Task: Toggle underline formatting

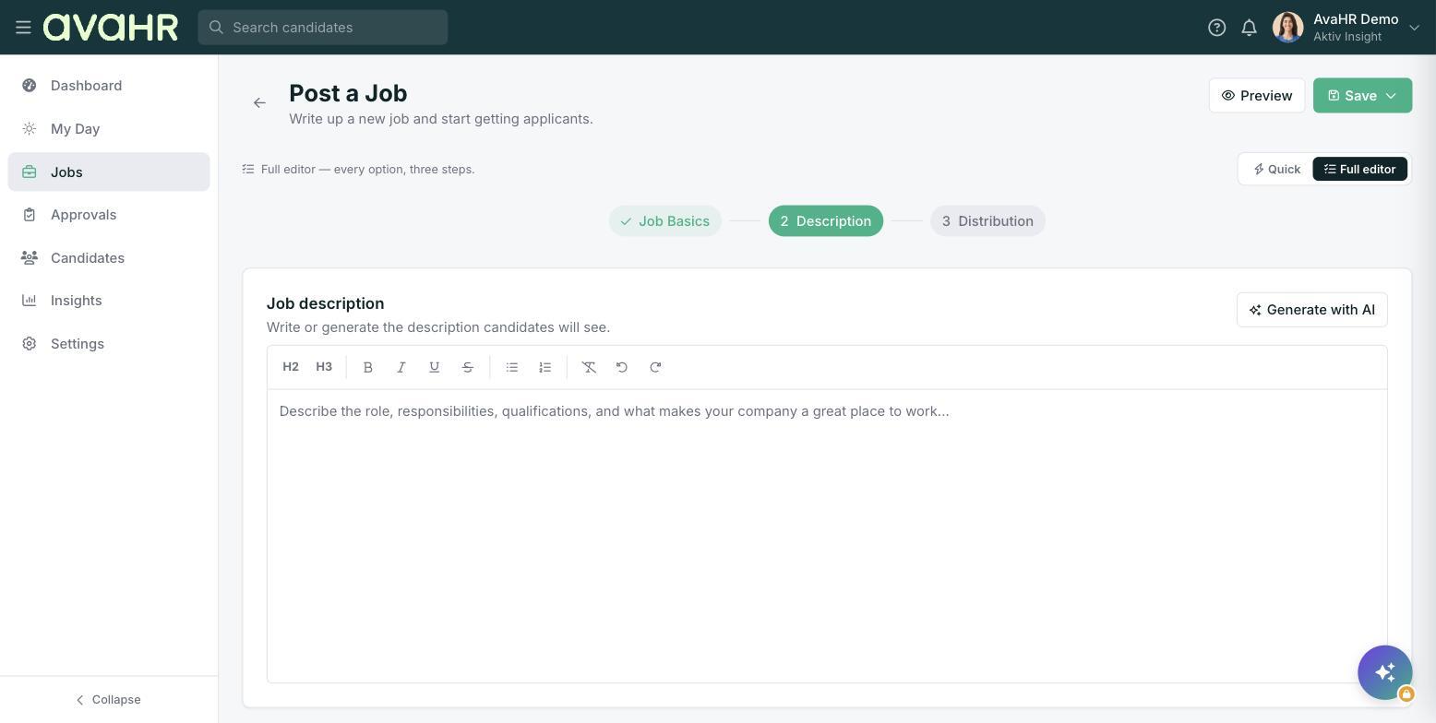Action: 435,367
